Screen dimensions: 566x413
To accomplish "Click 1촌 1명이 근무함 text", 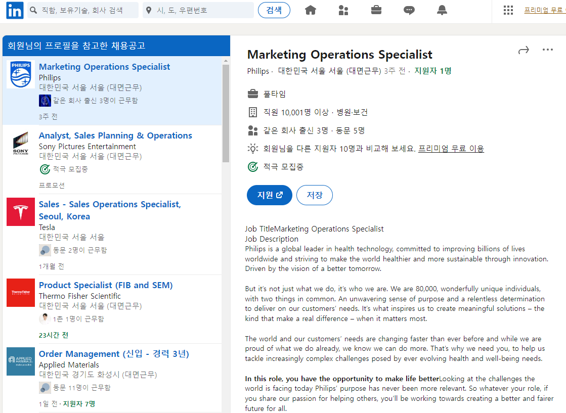I will pos(78,319).
